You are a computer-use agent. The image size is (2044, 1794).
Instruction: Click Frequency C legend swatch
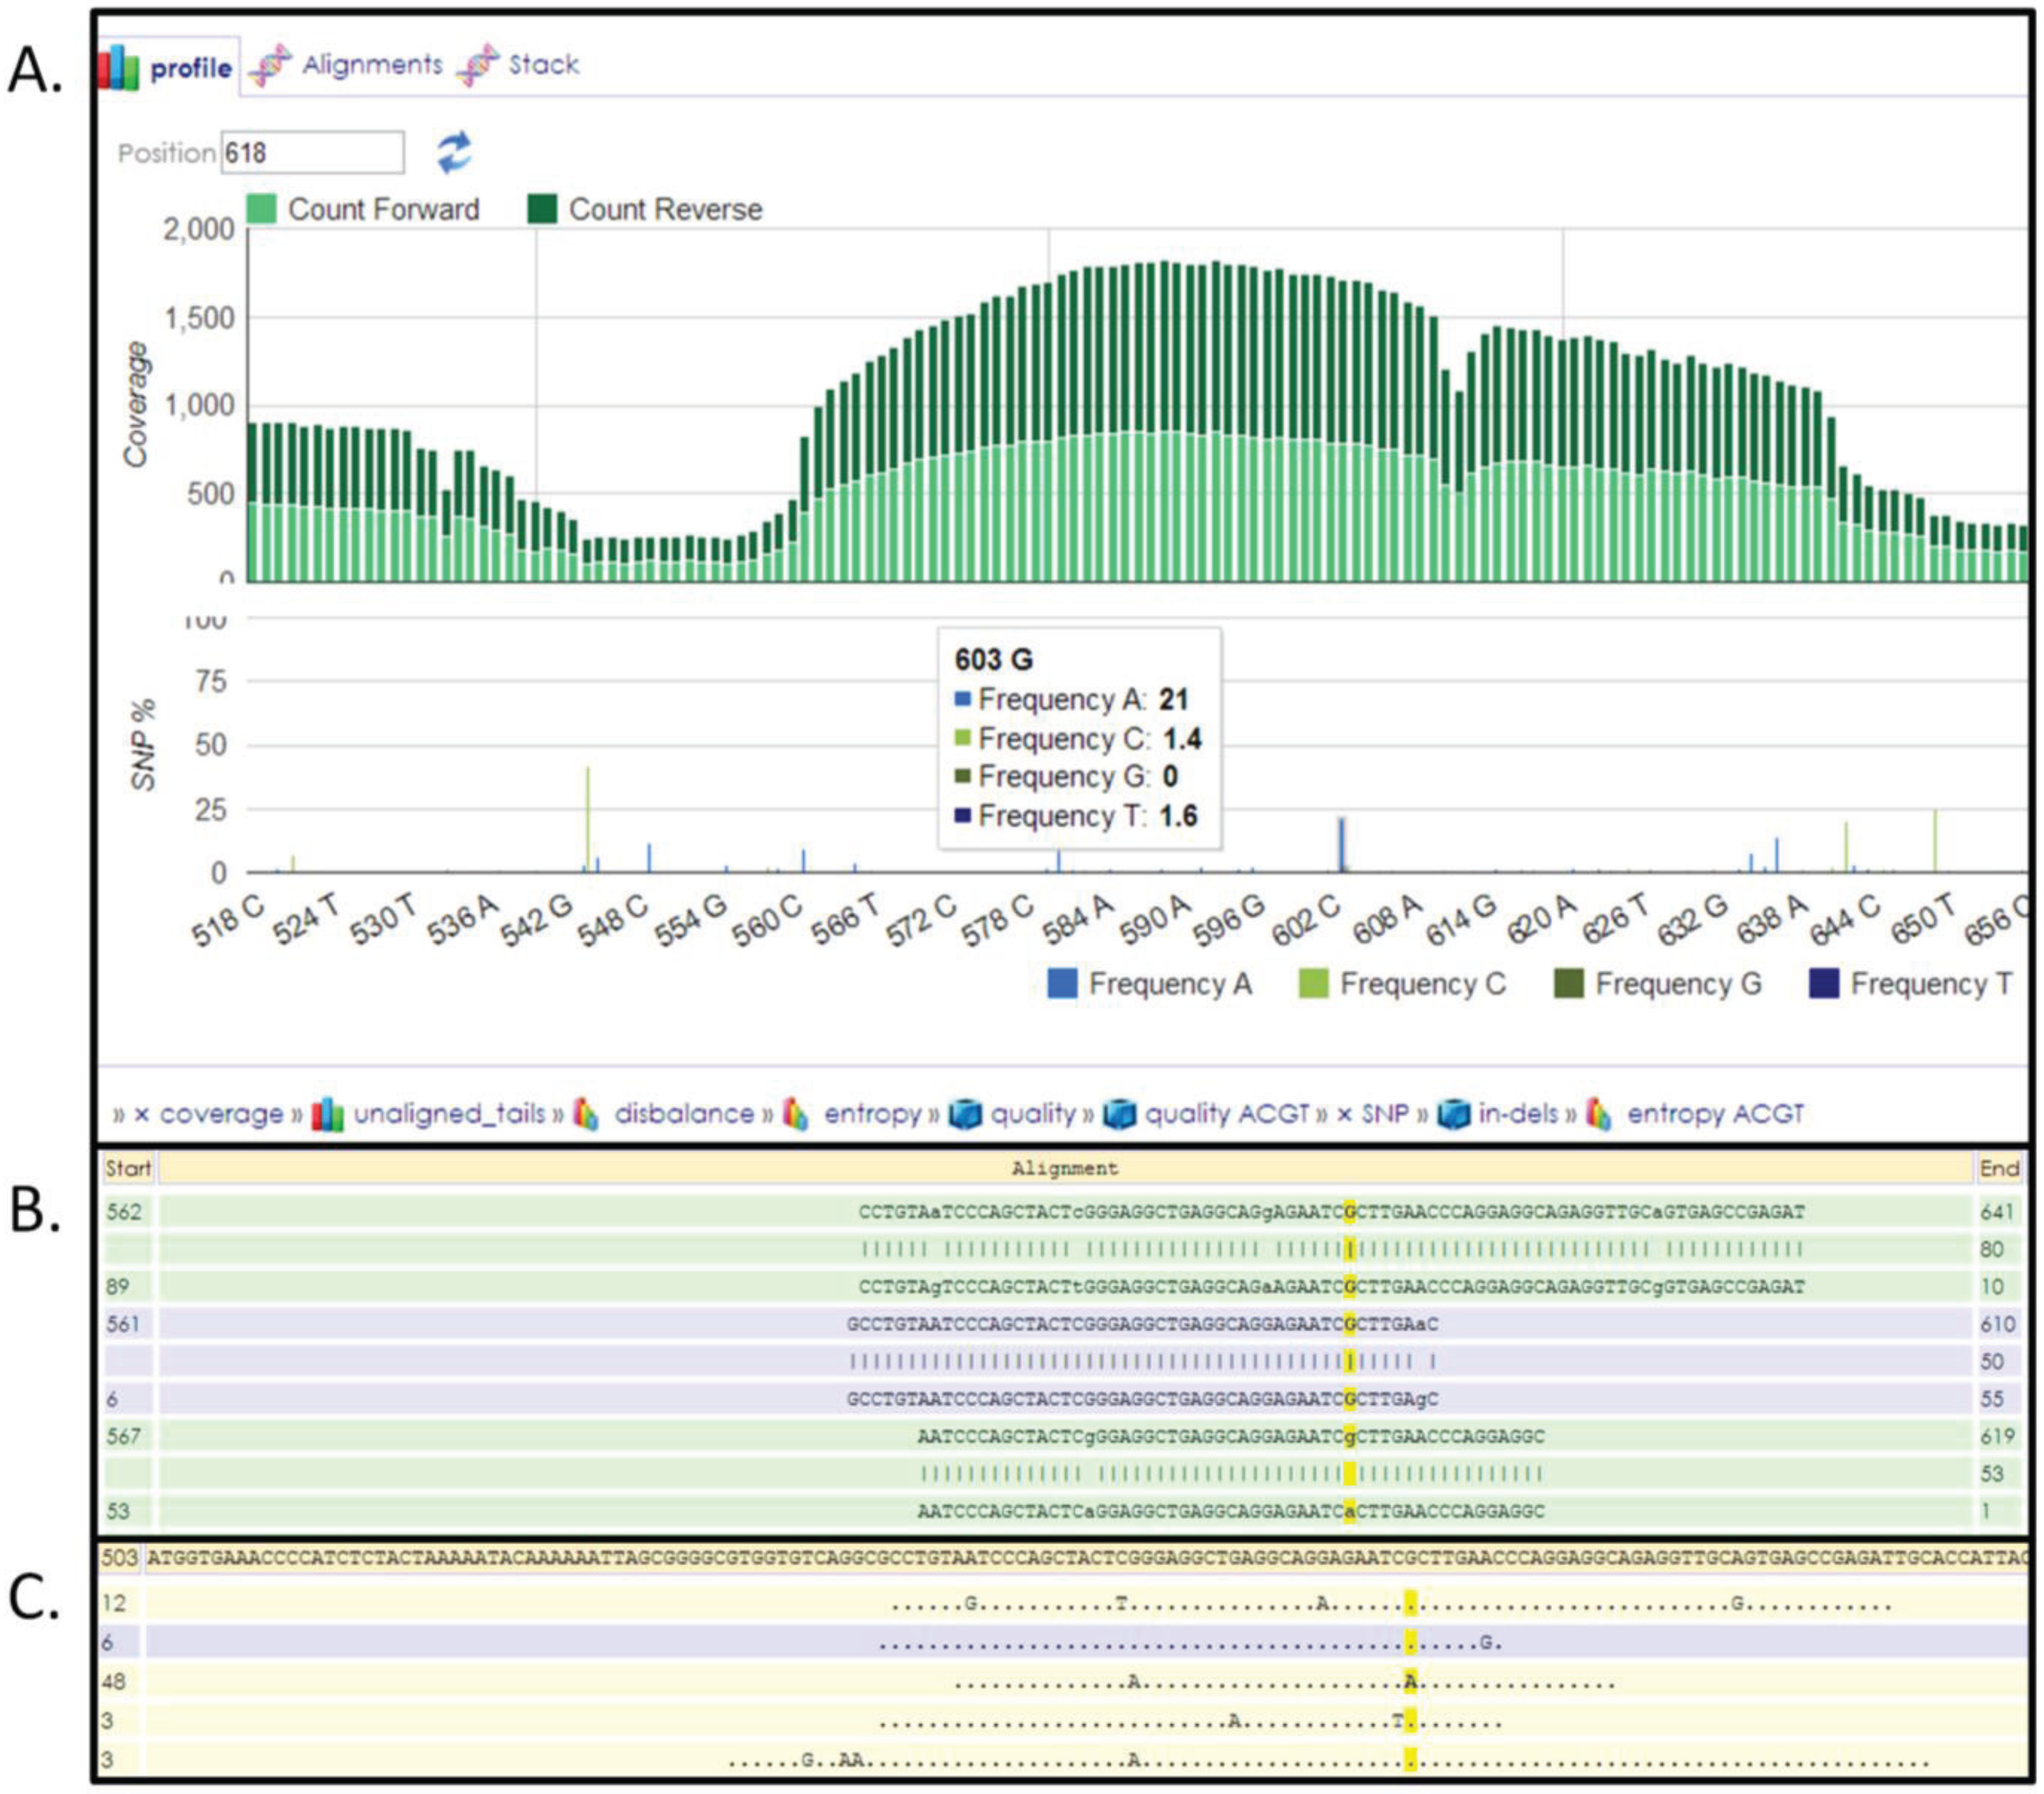pyautogui.click(x=1313, y=983)
